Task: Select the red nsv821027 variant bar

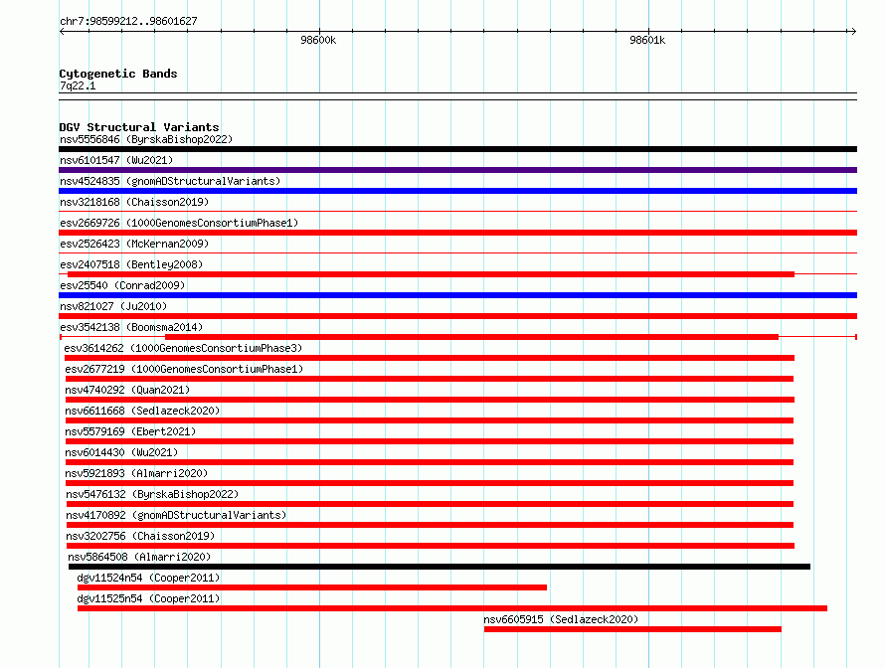Action: [x=457, y=316]
